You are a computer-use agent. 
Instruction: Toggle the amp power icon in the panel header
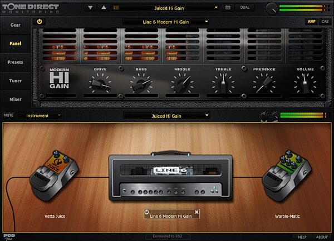pyautogui.click(x=40, y=22)
